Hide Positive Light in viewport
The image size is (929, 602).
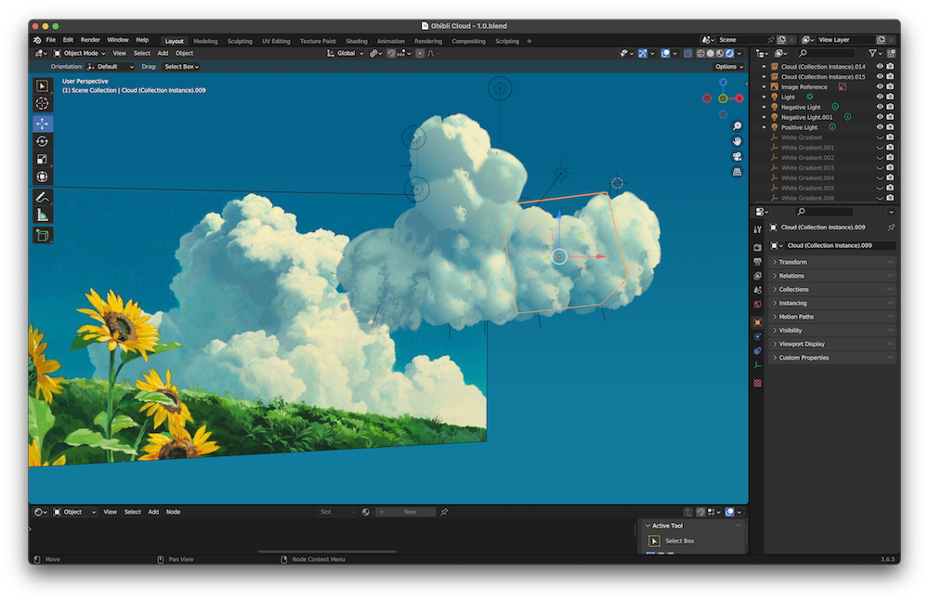pyautogui.click(x=880, y=126)
